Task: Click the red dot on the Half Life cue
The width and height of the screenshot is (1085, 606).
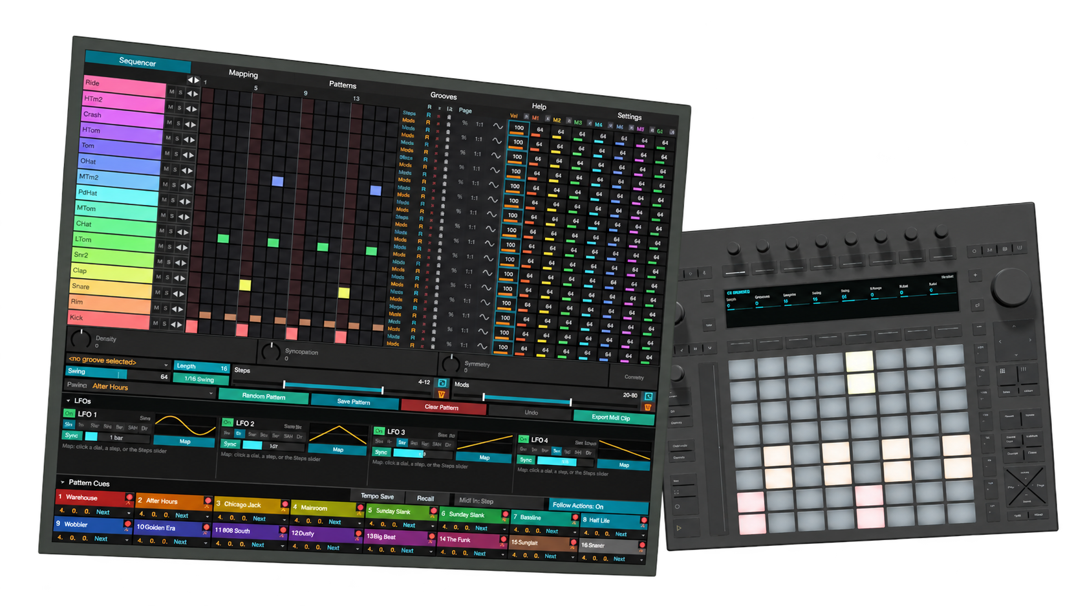Action: tap(644, 521)
